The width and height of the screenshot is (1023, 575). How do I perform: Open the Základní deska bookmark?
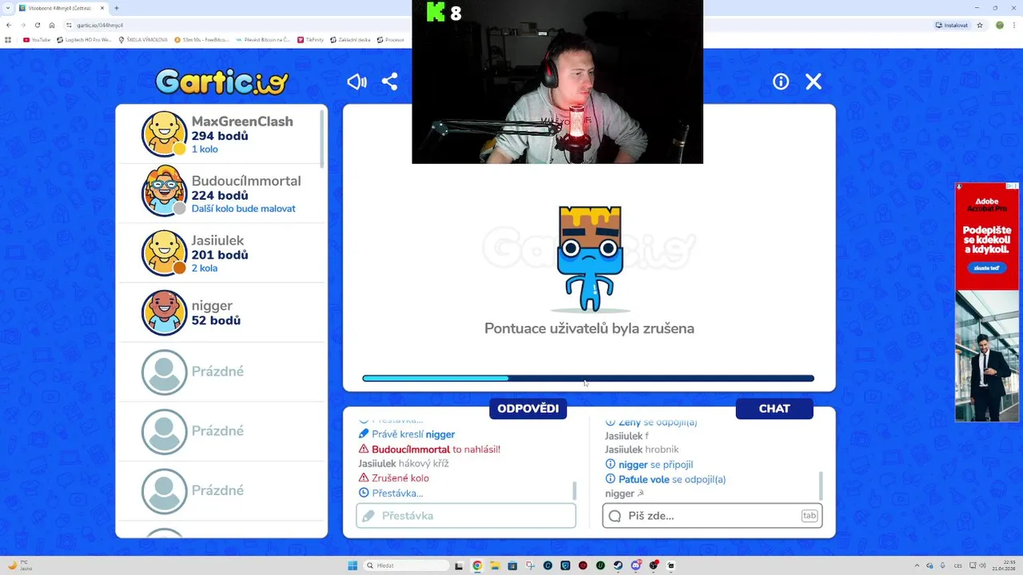350,39
